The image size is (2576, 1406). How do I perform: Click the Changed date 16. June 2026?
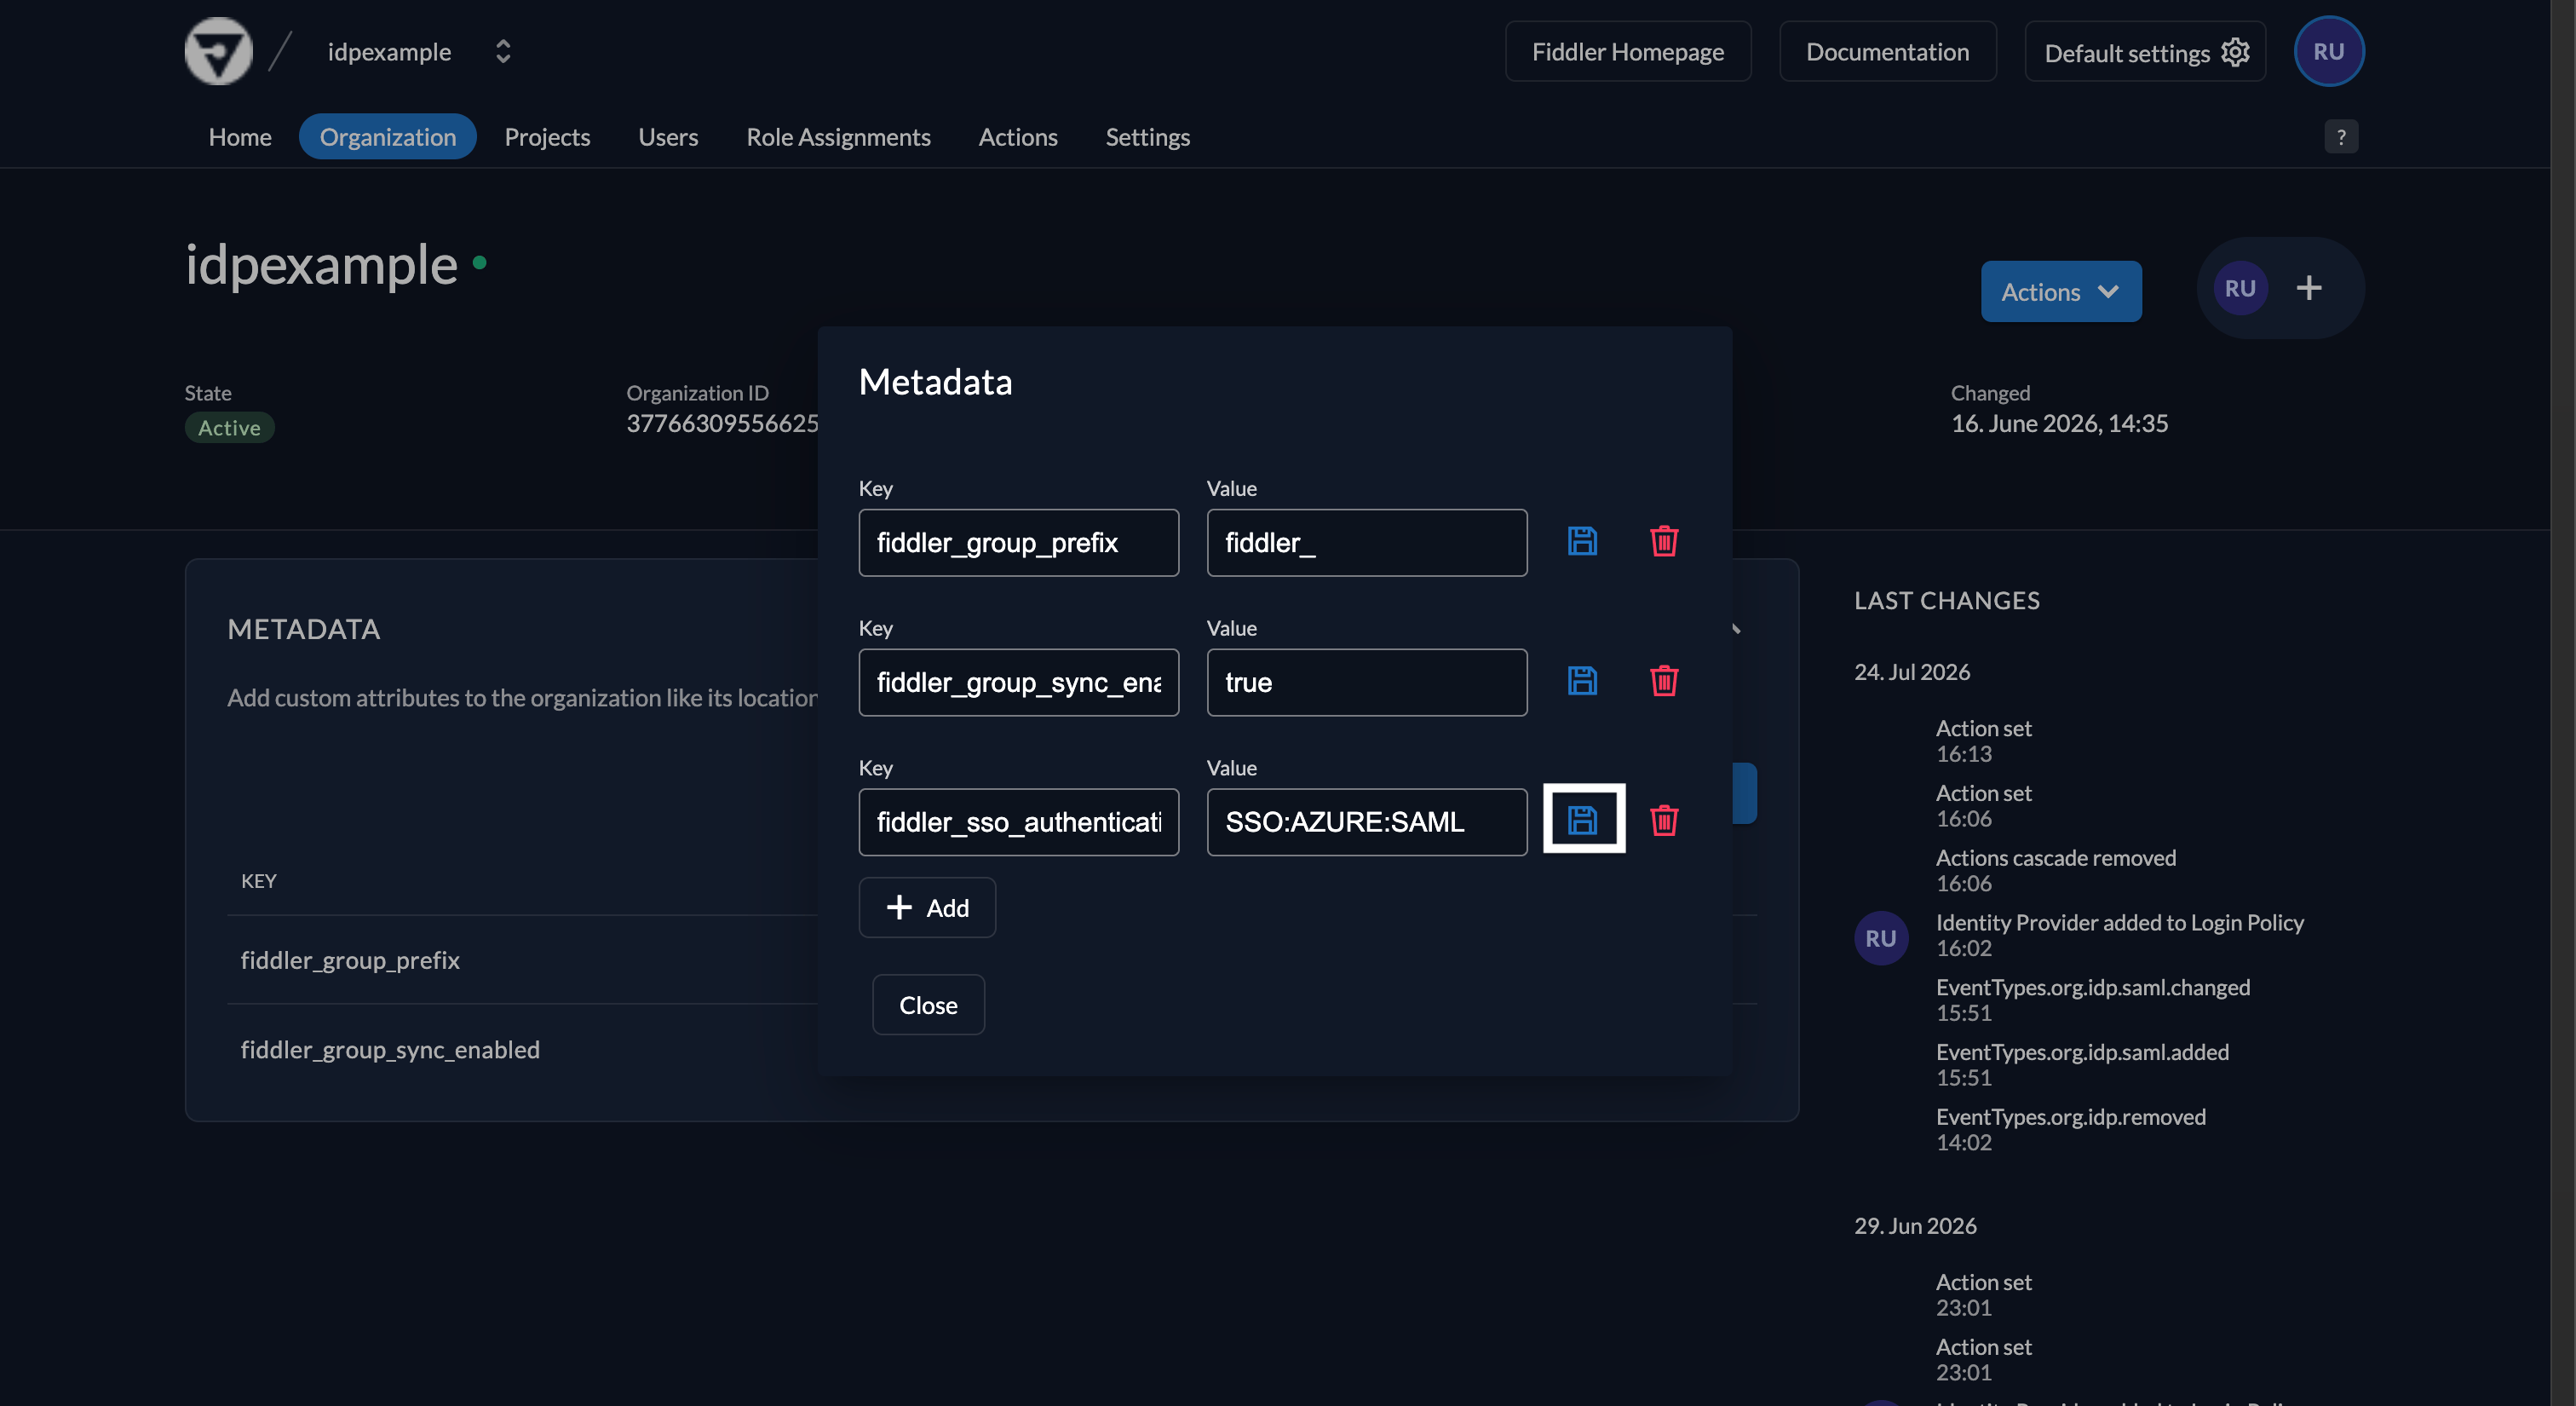[x=2059, y=423]
